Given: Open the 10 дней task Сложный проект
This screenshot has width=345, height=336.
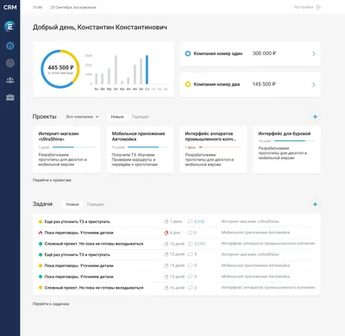Looking at the screenshot, I should click(94, 244).
